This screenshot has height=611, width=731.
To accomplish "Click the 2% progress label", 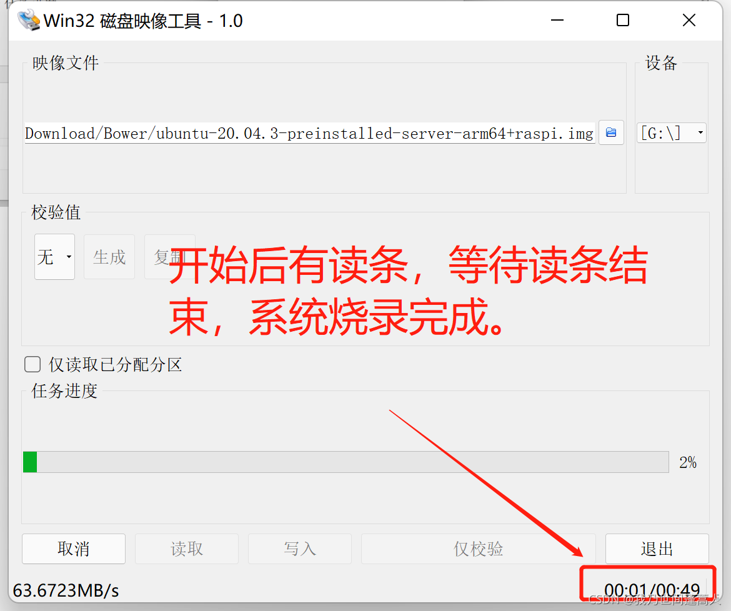I will (688, 462).
